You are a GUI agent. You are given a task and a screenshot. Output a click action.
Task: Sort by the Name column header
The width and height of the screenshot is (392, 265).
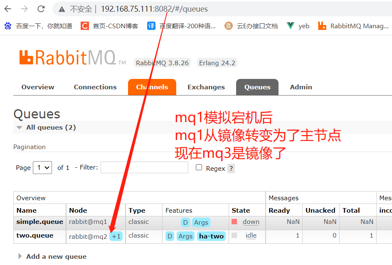(x=27, y=211)
